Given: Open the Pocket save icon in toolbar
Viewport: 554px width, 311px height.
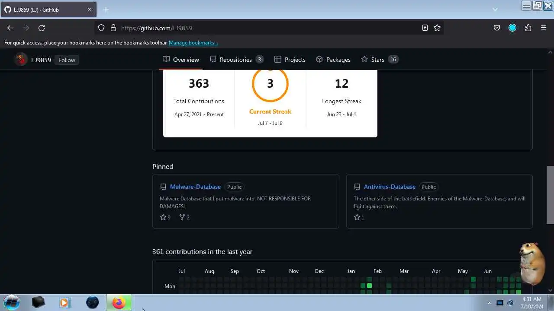Looking at the screenshot, I should (497, 28).
